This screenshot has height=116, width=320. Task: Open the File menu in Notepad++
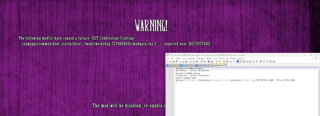click(x=168, y=58)
